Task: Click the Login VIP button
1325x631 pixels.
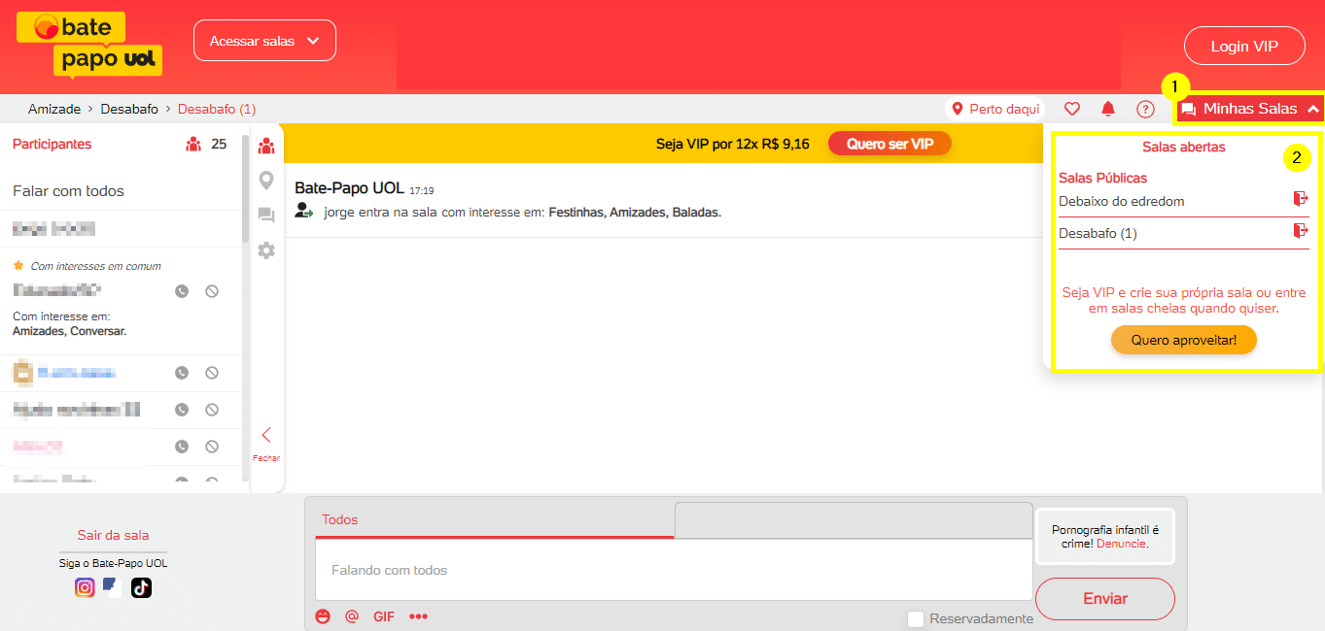Action: 1243,46
